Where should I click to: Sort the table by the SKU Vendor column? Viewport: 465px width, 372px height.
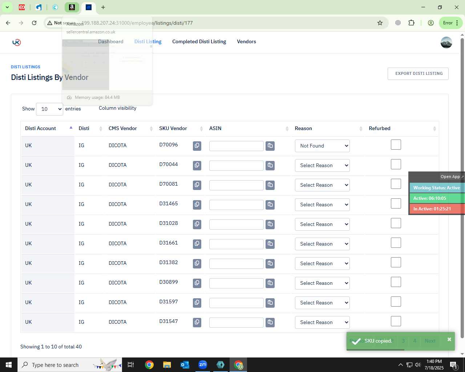[181, 129]
